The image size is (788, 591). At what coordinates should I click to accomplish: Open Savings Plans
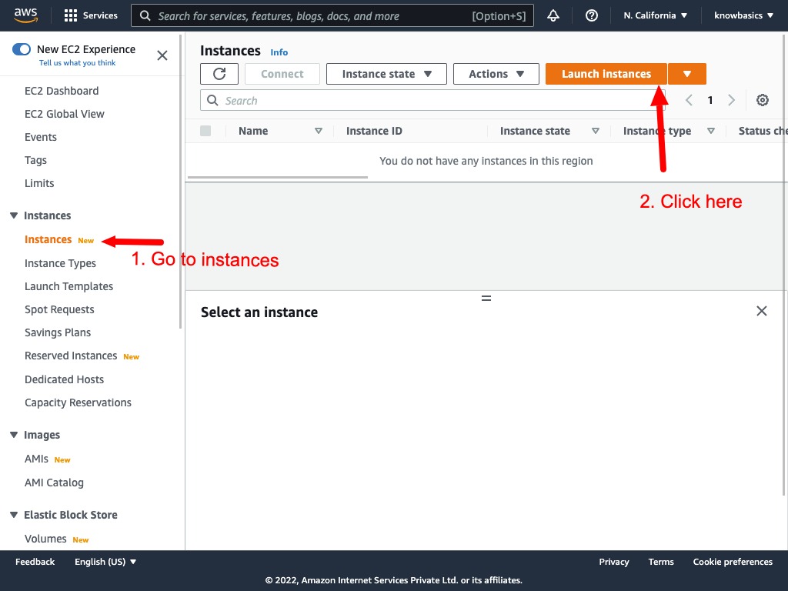click(x=58, y=332)
